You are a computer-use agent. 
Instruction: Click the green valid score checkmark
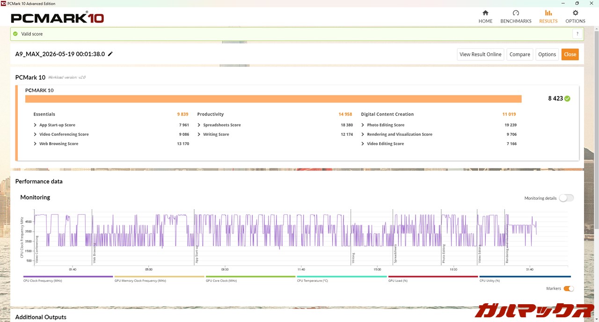tap(15, 34)
